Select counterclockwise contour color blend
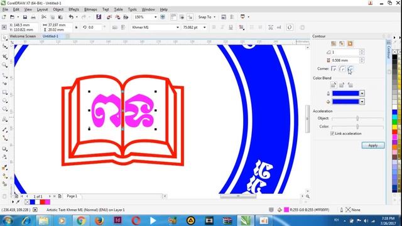Screen dimensions: 402x226 (x=350, y=85)
